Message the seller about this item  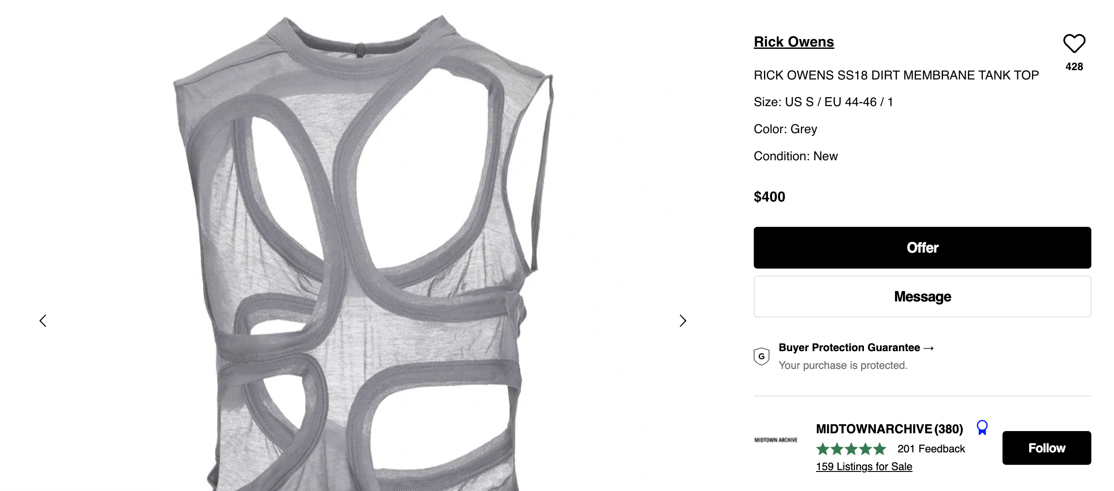[922, 297]
